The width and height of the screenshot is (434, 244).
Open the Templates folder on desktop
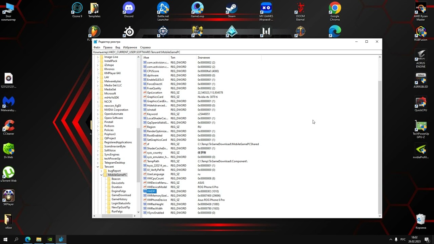[94, 10]
